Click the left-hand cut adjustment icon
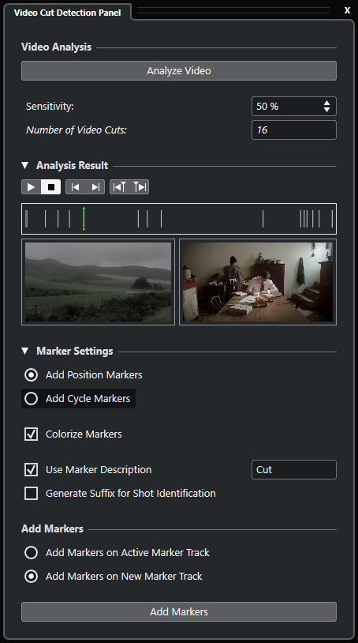Screen dimensions: 358x643 (120, 187)
